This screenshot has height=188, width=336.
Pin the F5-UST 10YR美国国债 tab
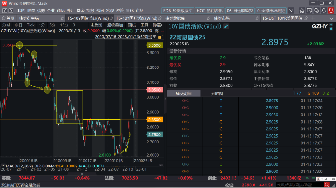click(306, 18)
